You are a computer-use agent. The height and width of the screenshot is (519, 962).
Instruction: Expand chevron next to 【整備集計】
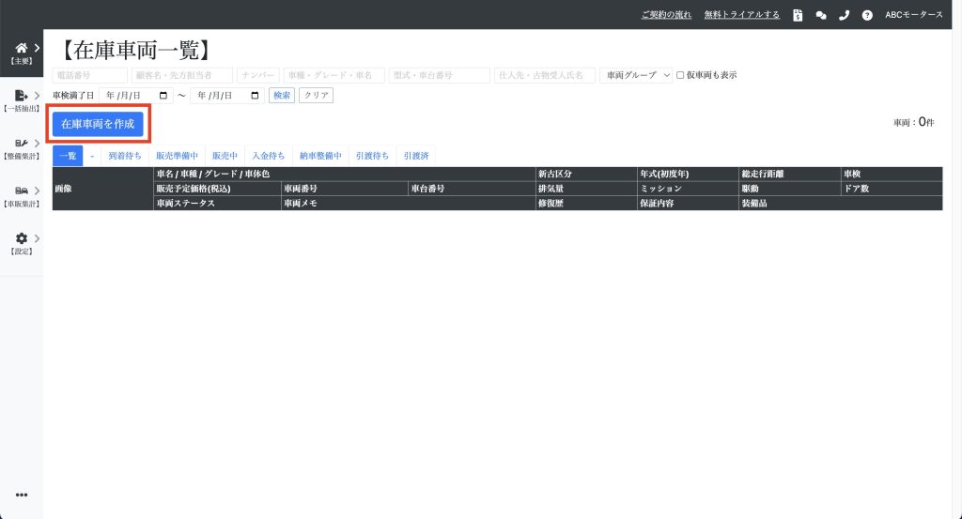37,143
